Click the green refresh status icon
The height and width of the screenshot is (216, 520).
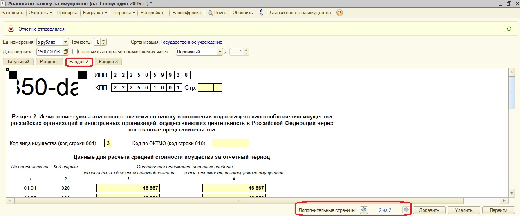(509, 29)
